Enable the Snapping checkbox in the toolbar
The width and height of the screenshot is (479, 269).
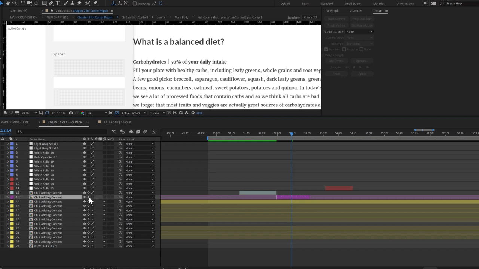click(135, 3)
